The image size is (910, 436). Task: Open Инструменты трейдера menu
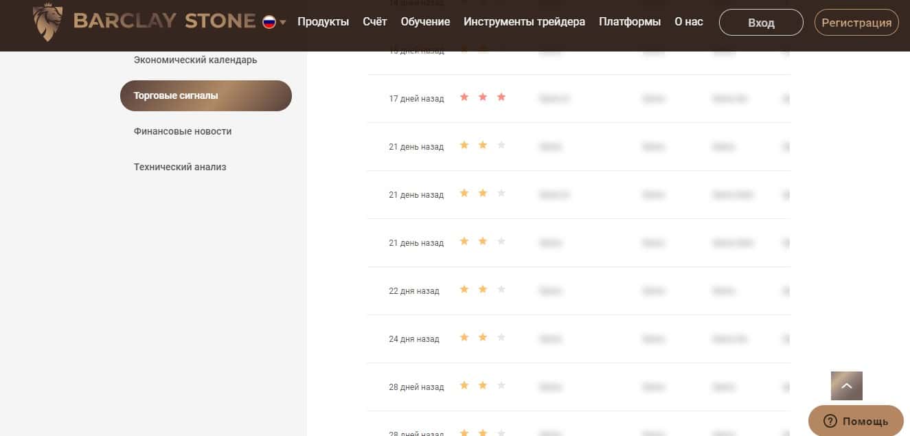click(525, 22)
